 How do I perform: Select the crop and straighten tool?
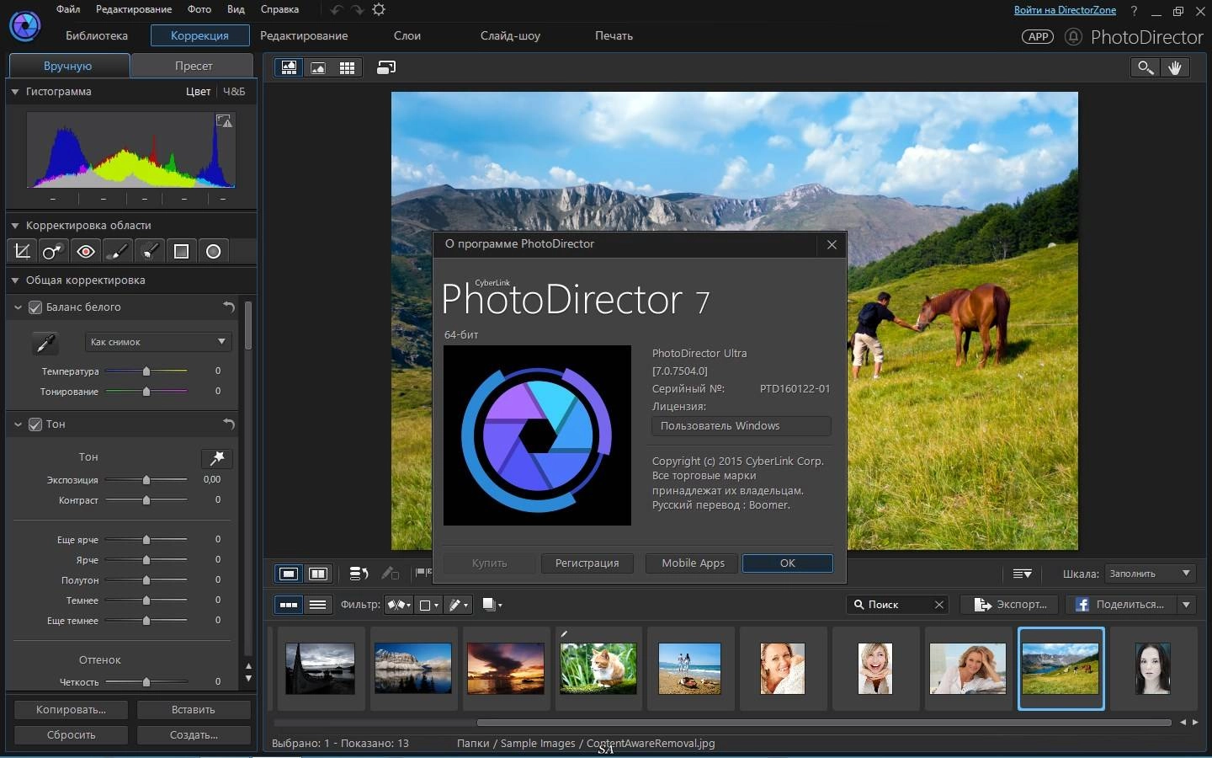[23, 251]
